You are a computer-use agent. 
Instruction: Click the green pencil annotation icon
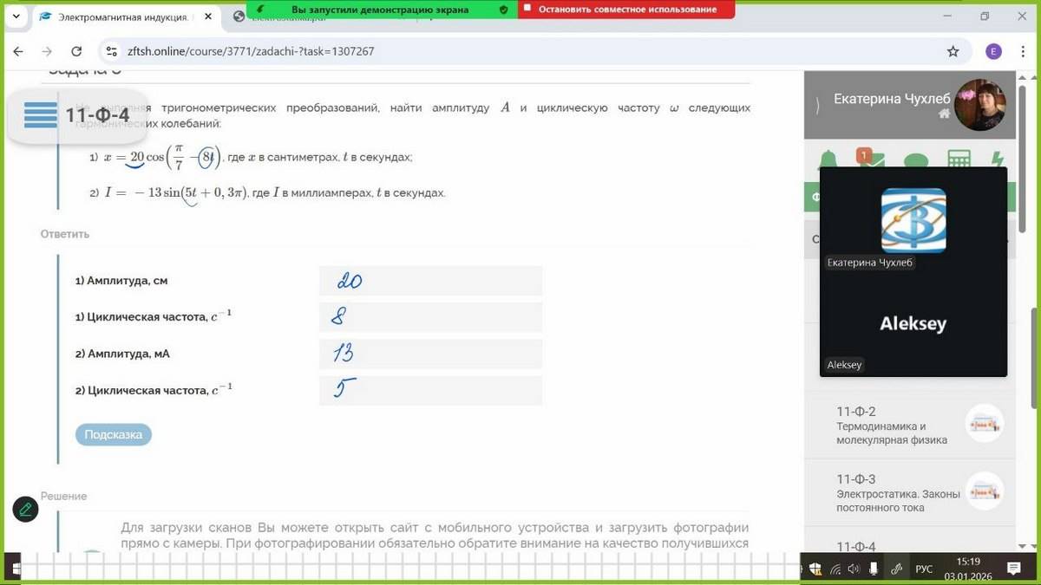(x=25, y=509)
